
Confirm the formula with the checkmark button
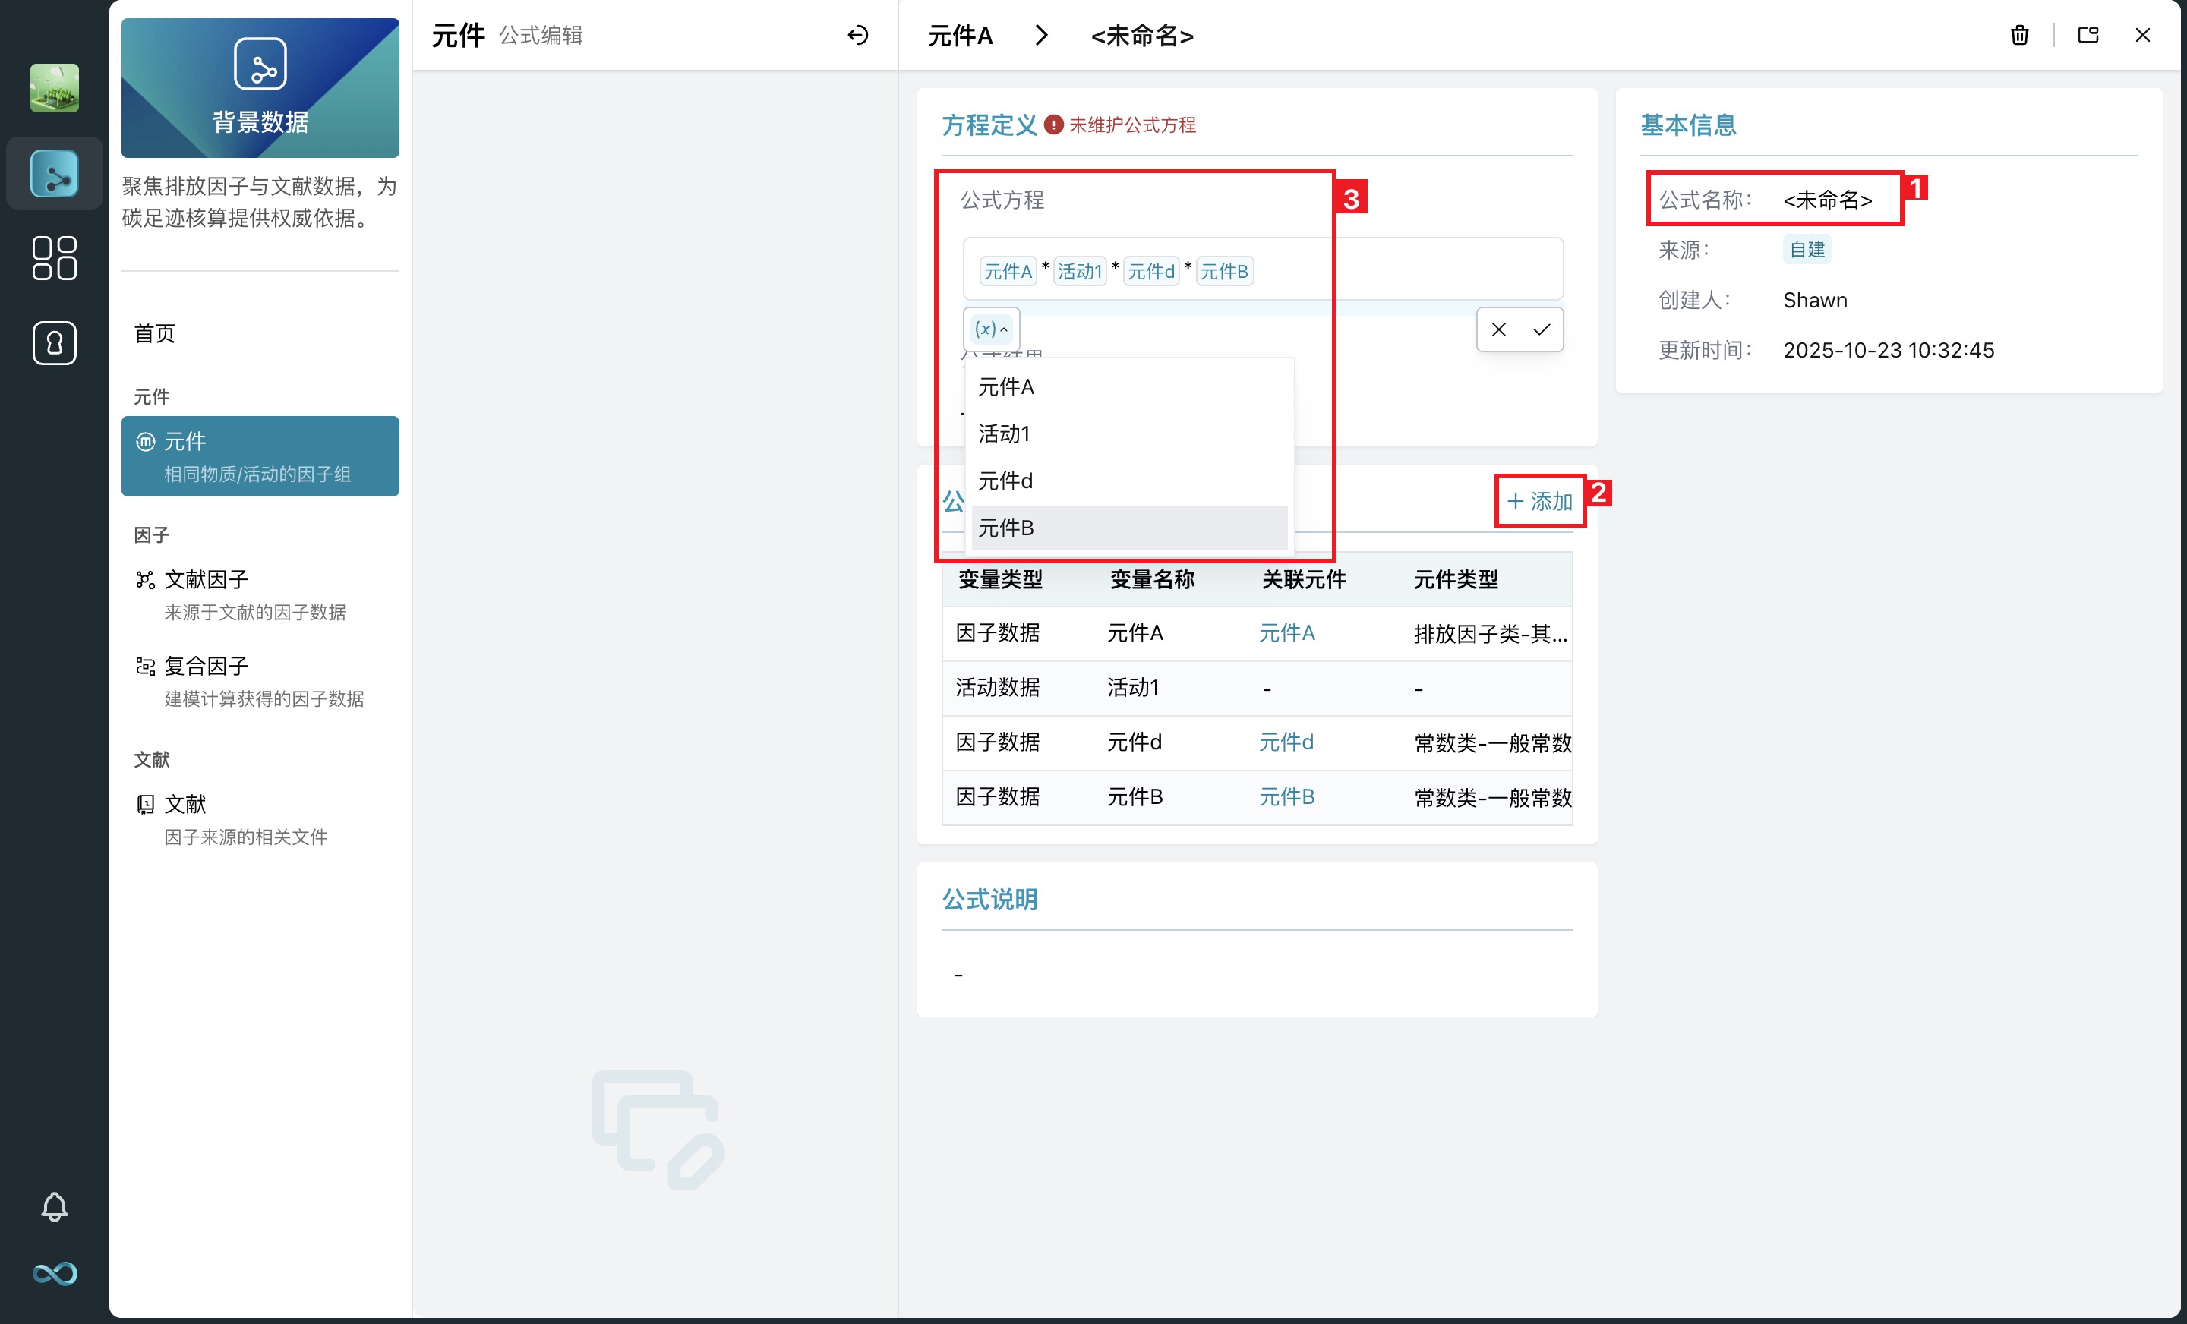tap(1541, 329)
